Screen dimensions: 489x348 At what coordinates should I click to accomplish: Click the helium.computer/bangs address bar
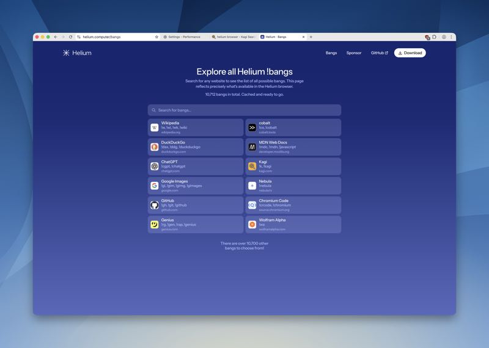[117, 37]
